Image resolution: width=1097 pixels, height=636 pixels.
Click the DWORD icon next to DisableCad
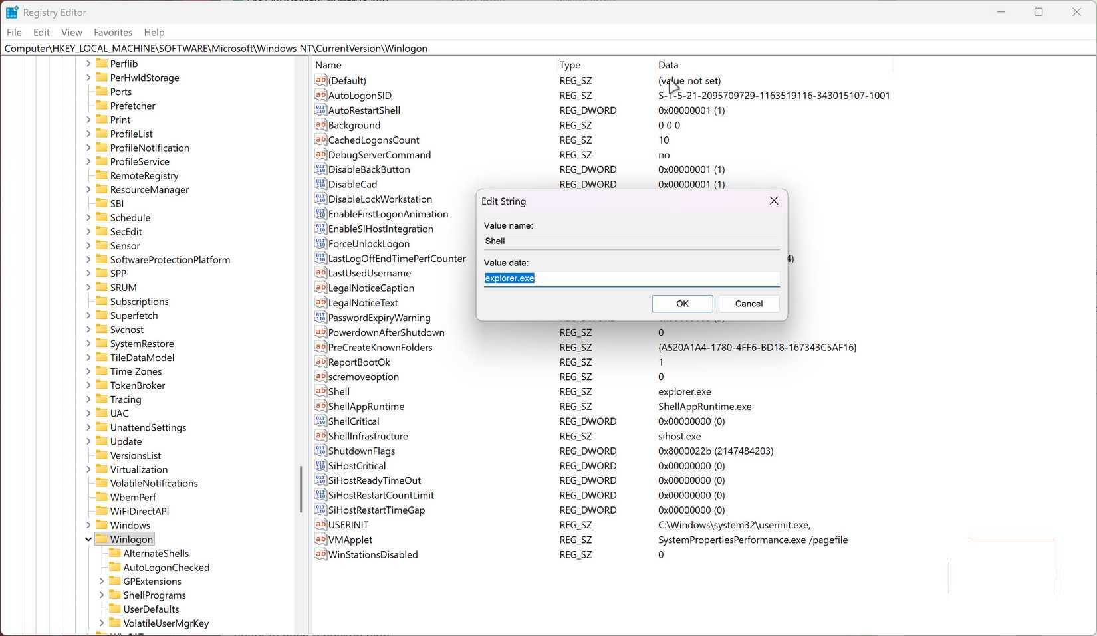321,184
